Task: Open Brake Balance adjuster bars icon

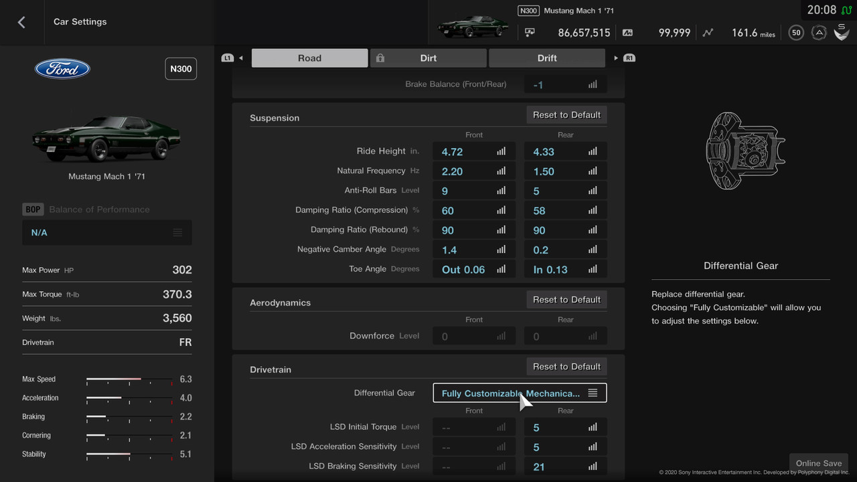Action: click(593, 85)
